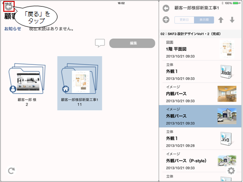This screenshot has width=243, height=182.
Task: Tap the P-style sketch thumbnail
Action: point(227,161)
